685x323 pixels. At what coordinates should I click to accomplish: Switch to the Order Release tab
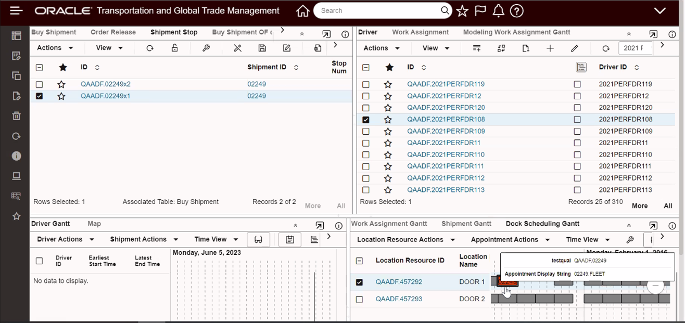point(113,32)
